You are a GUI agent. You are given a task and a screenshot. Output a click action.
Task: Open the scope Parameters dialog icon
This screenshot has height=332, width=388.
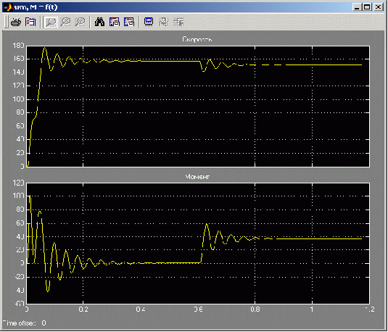(30, 22)
